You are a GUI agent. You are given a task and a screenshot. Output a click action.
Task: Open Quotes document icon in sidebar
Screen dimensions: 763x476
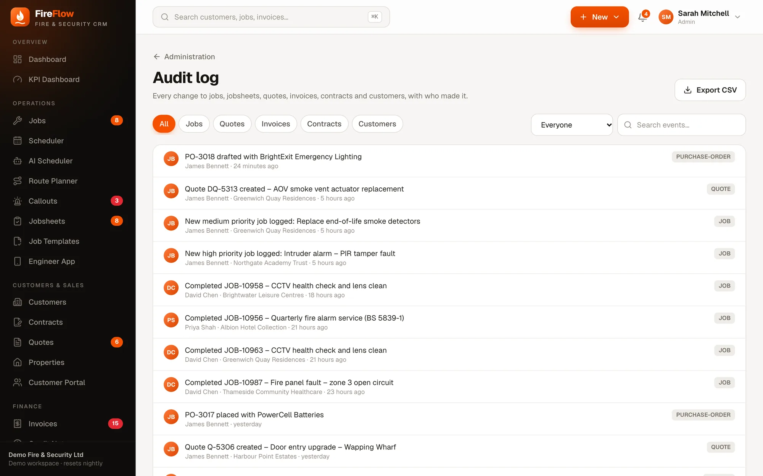click(18, 342)
